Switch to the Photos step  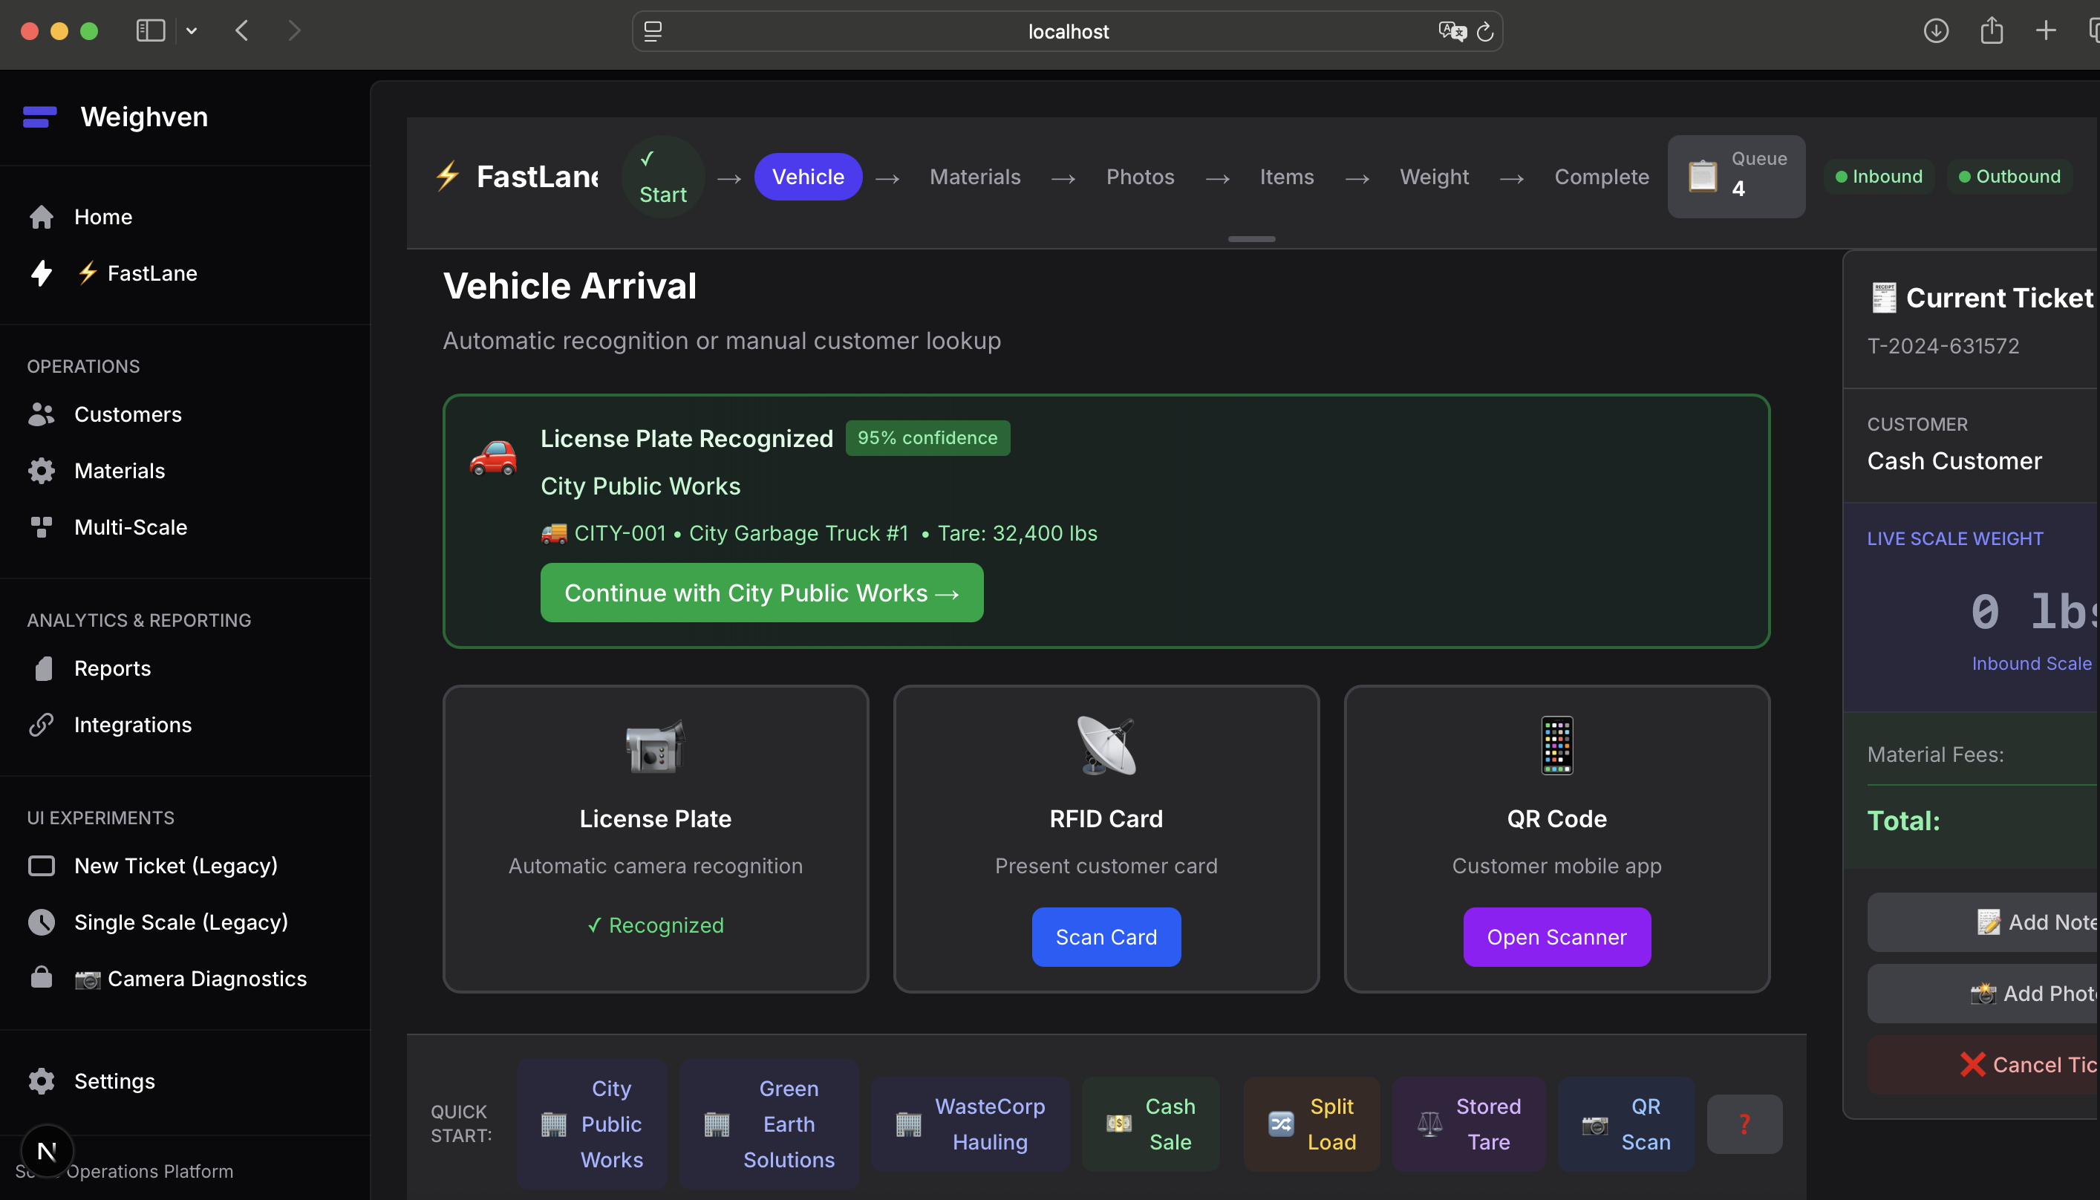pyautogui.click(x=1140, y=177)
